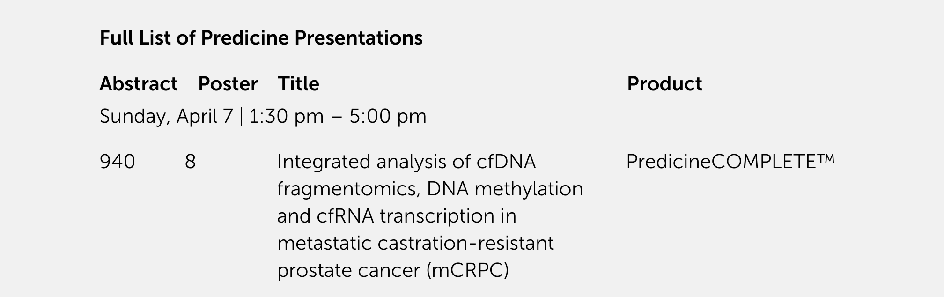This screenshot has height=297, width=944.
Task: Click the Product column header
Action: pyautogui.click(x=664, y=84)
